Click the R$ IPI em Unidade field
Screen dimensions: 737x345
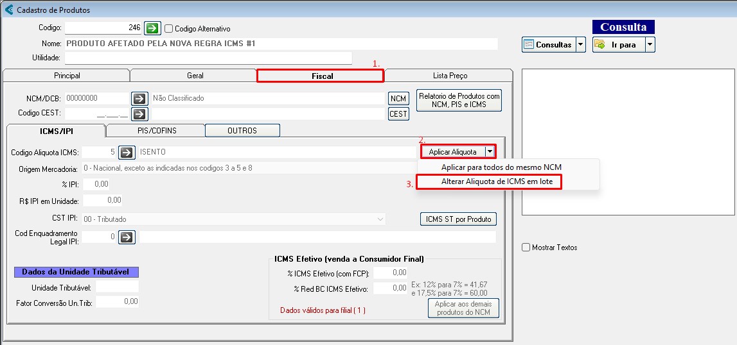click(102, 201)
